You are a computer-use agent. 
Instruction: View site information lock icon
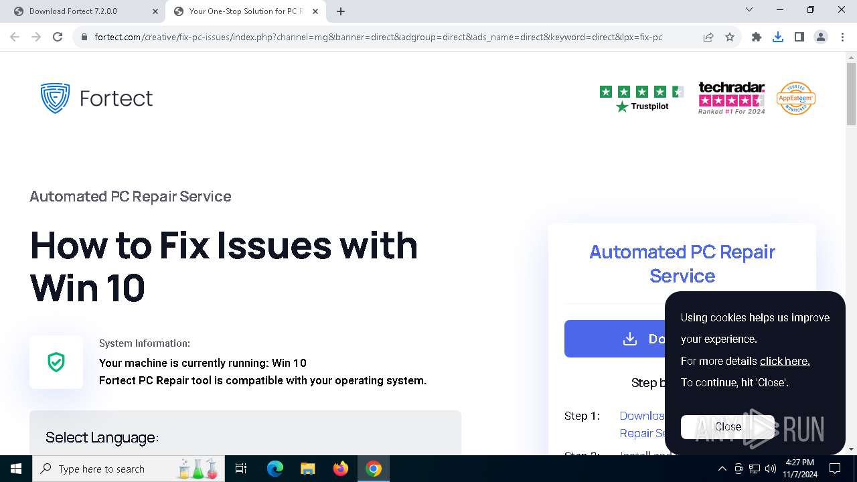(84, 37)
